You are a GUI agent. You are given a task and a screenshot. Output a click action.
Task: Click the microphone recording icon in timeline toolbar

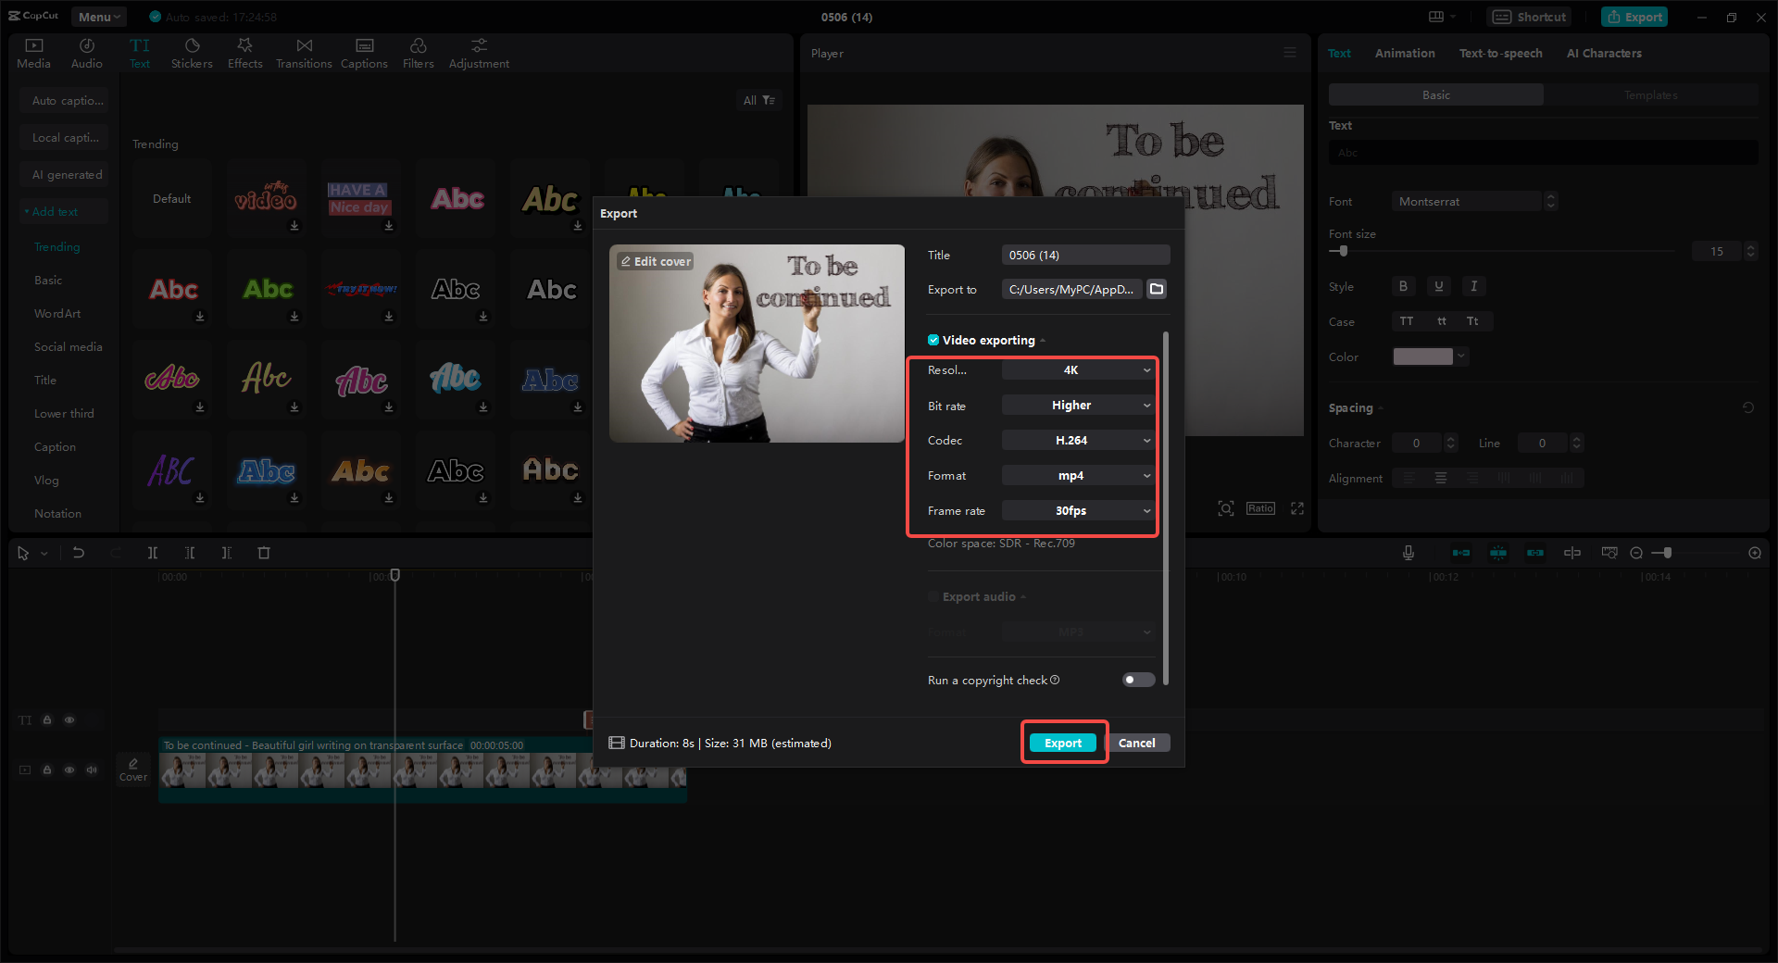pyautogui.click(x=1408, y=553)
